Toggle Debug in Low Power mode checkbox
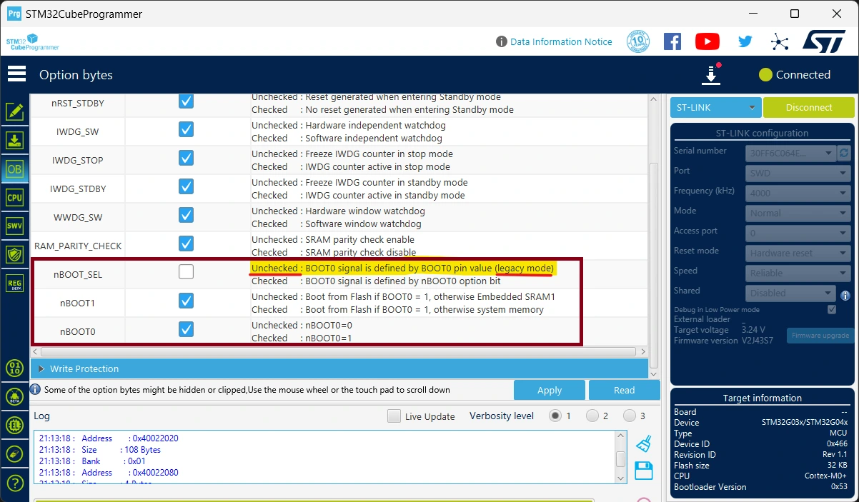The image size is (859, 502). [x=832, y=309]
